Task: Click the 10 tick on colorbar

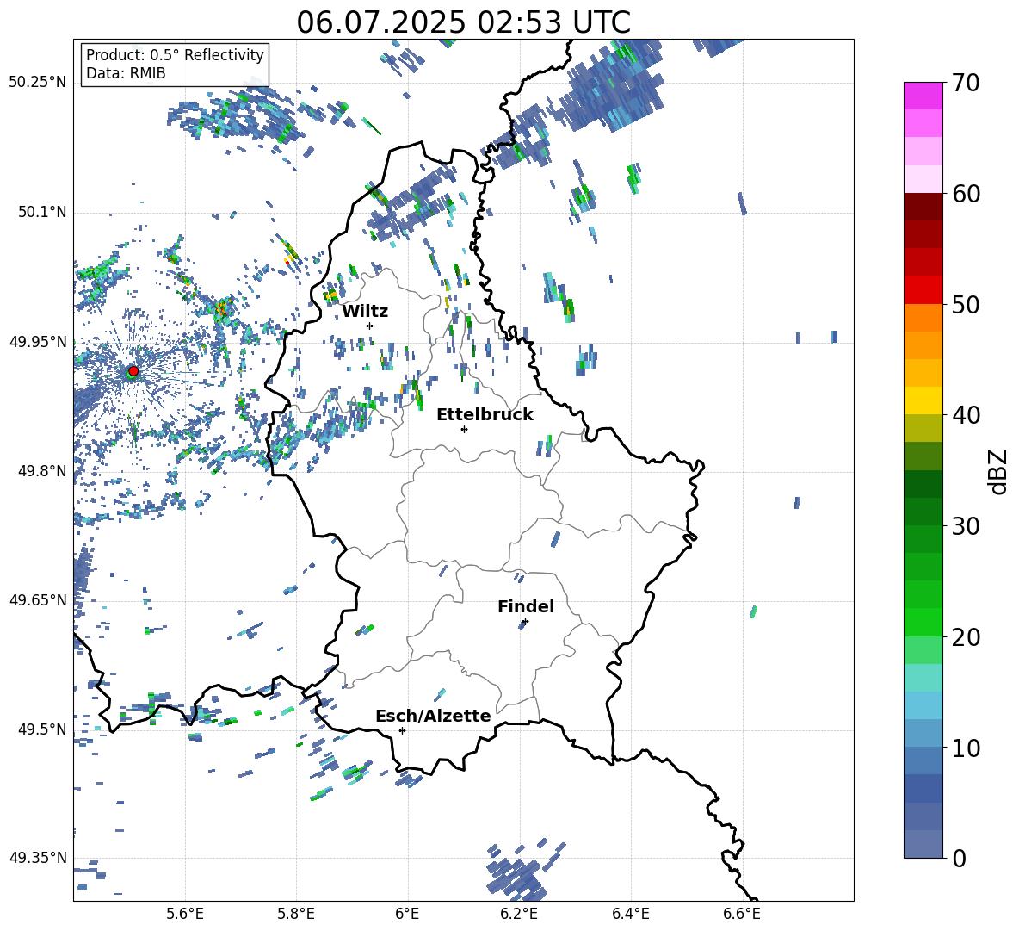Action: [x=965, y=748]
